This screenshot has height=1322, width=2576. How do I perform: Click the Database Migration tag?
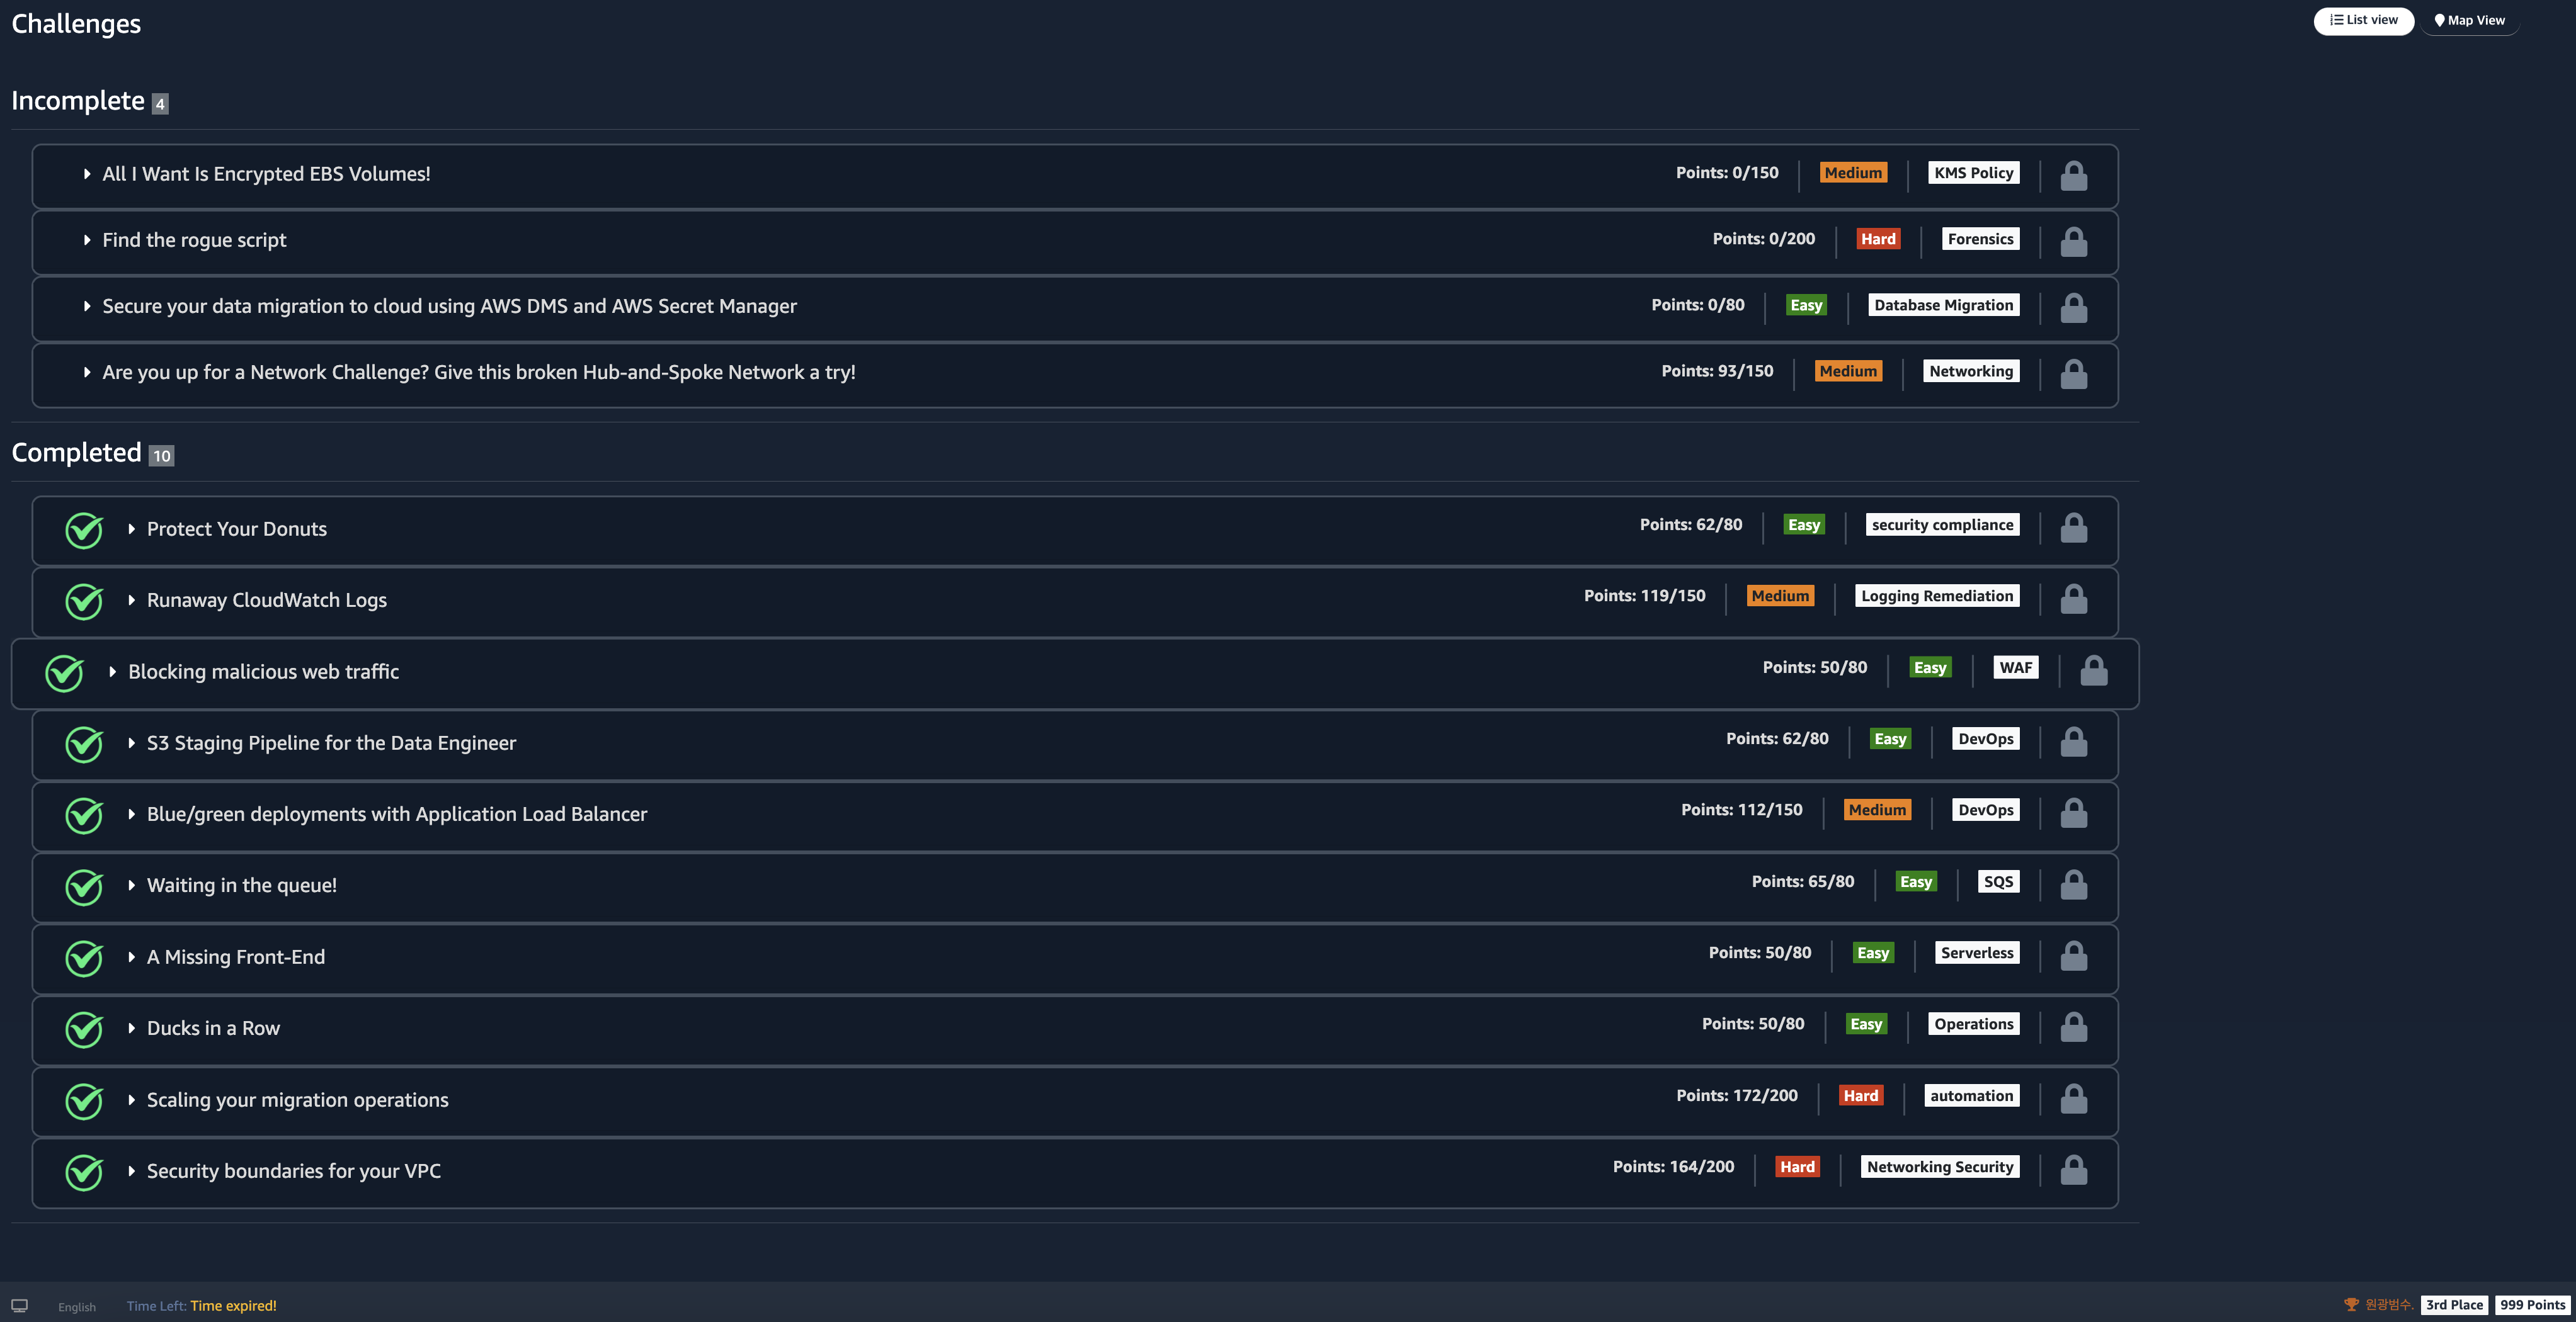tap(1943, 305)
